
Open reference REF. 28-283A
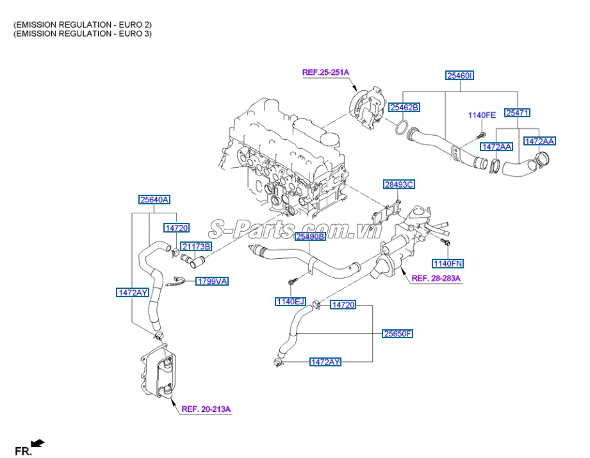click(x=436, y=279)
